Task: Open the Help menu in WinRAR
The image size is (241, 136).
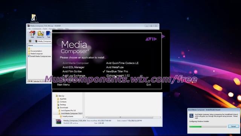Action: tap(67, 29)
